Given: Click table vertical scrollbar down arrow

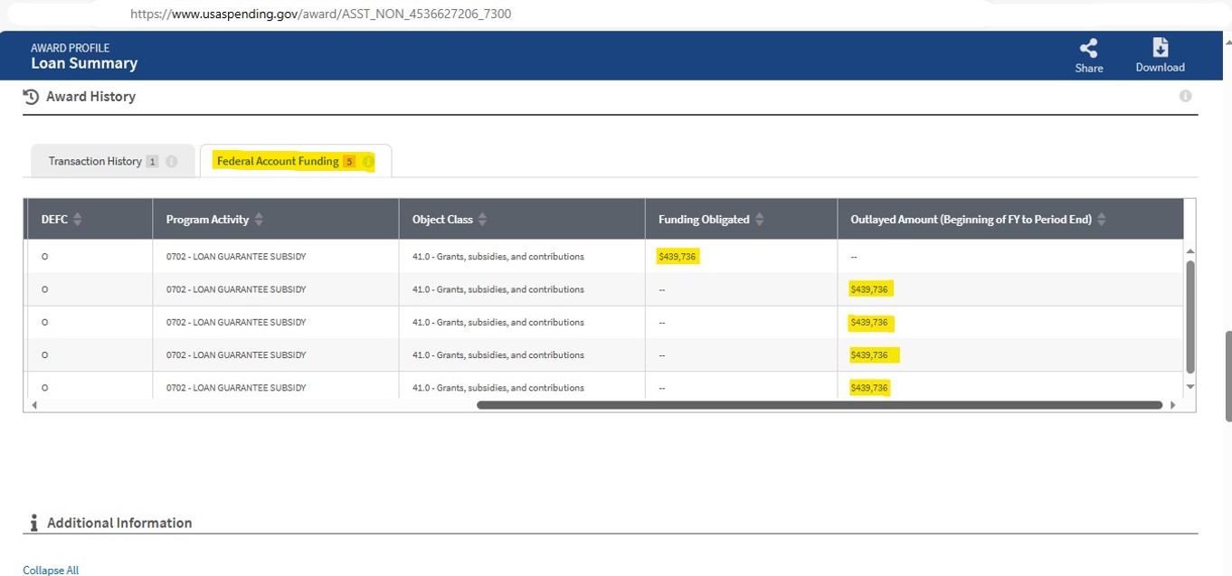Looking at the screenshot, I should pos(1190,386).
